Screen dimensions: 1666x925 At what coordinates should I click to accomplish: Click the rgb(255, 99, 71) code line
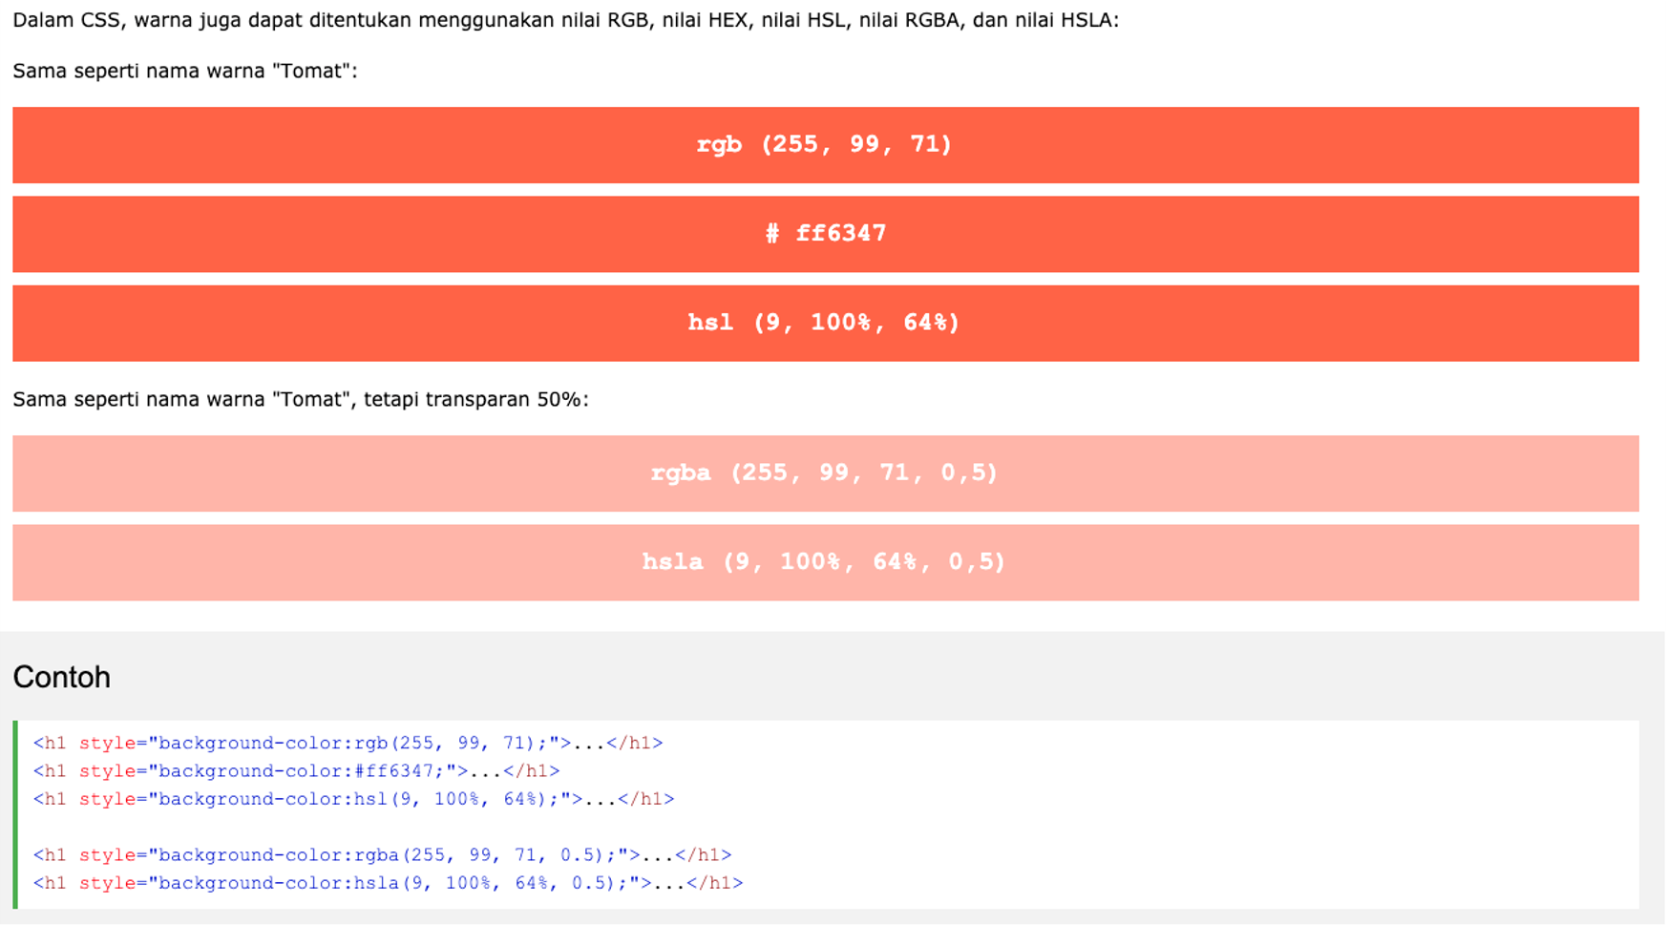click(x=348, y=743)
